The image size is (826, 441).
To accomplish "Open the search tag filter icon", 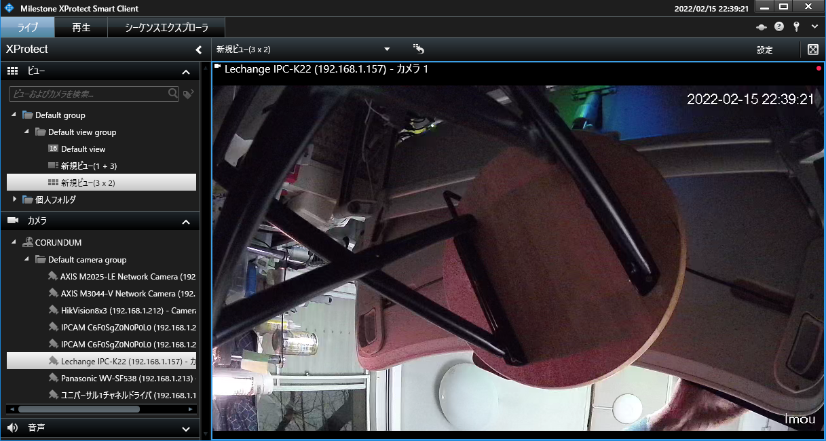I will coord(188,94).
